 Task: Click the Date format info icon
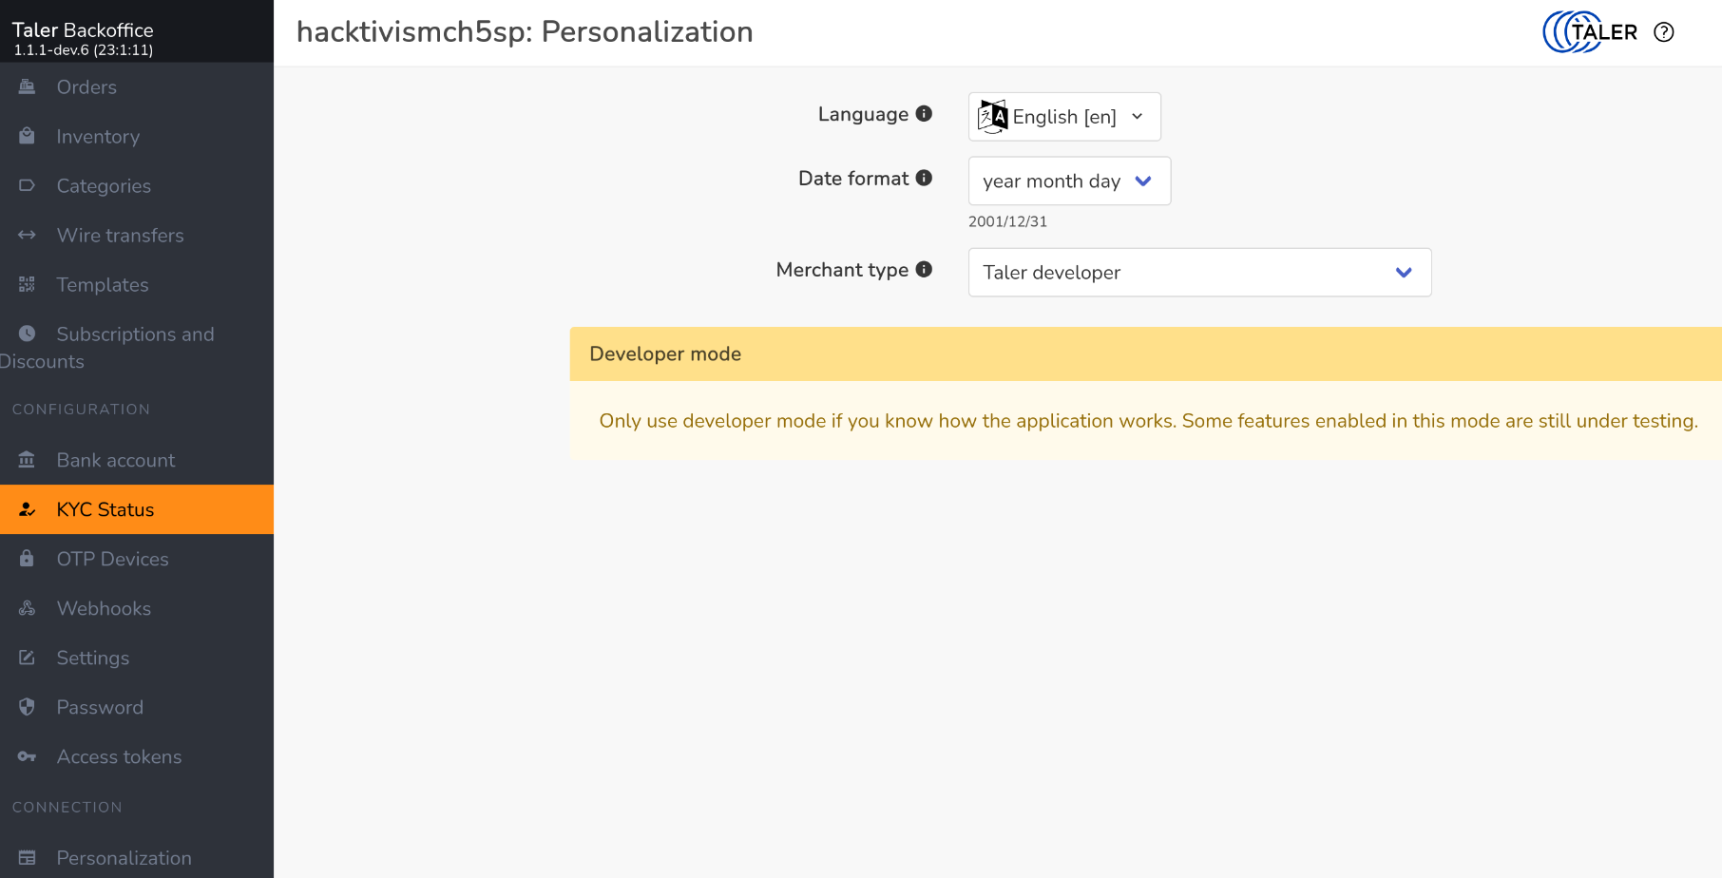coord(924,178)
